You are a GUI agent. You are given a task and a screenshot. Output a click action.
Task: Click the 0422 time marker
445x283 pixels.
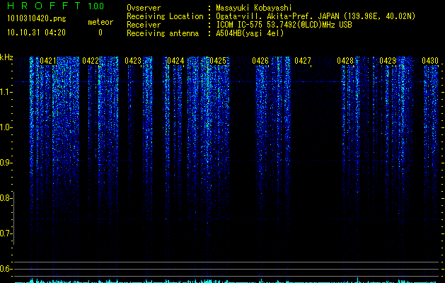(91, 61)
